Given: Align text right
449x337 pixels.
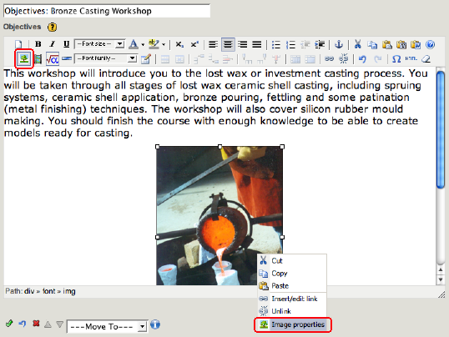Looking at the screenshot, I should 243,45.
